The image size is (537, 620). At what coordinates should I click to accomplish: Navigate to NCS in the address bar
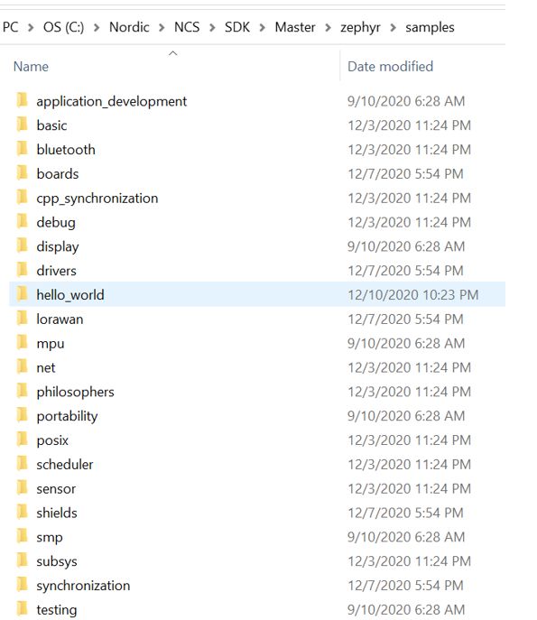click(187, 27)
